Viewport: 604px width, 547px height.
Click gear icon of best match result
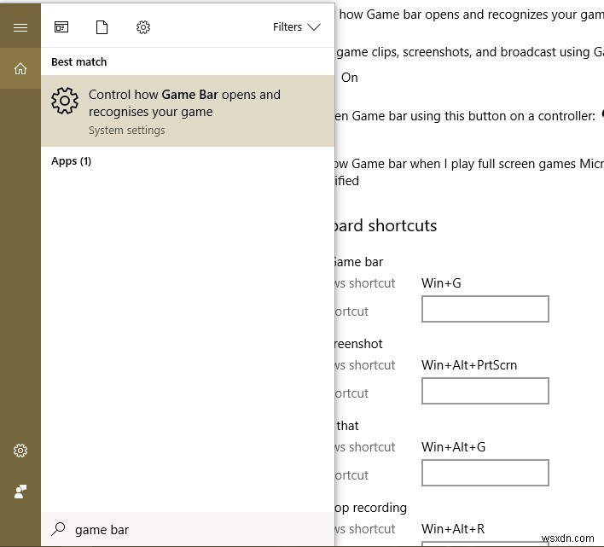tap(65, 101)
